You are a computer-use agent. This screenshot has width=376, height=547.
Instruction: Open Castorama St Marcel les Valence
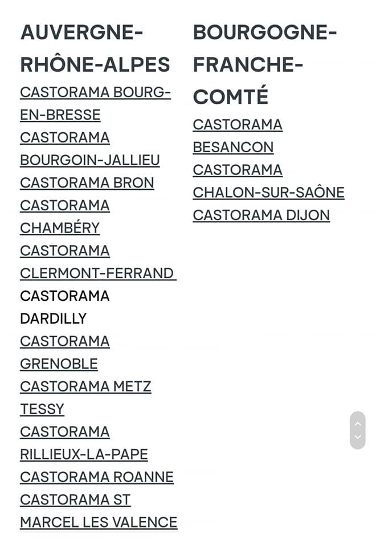point(99,511)
